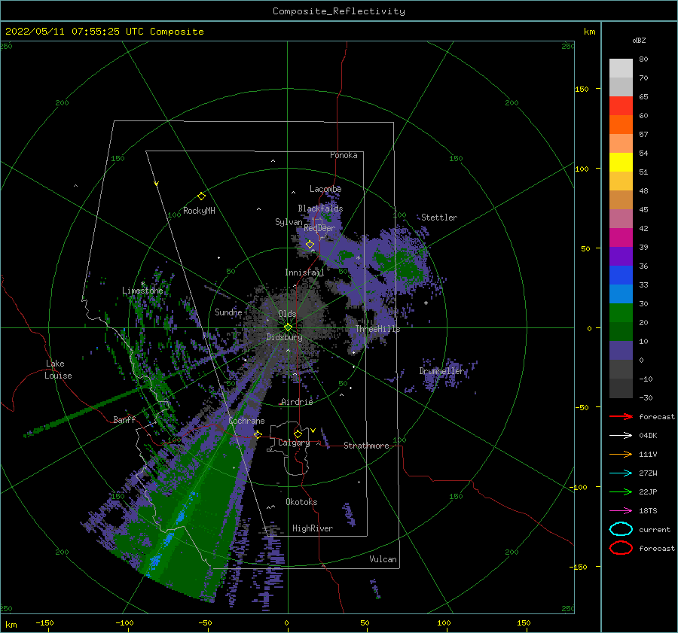Click the cyan current ellipse icon
The image size is (678, 633).
pos(621,529)
